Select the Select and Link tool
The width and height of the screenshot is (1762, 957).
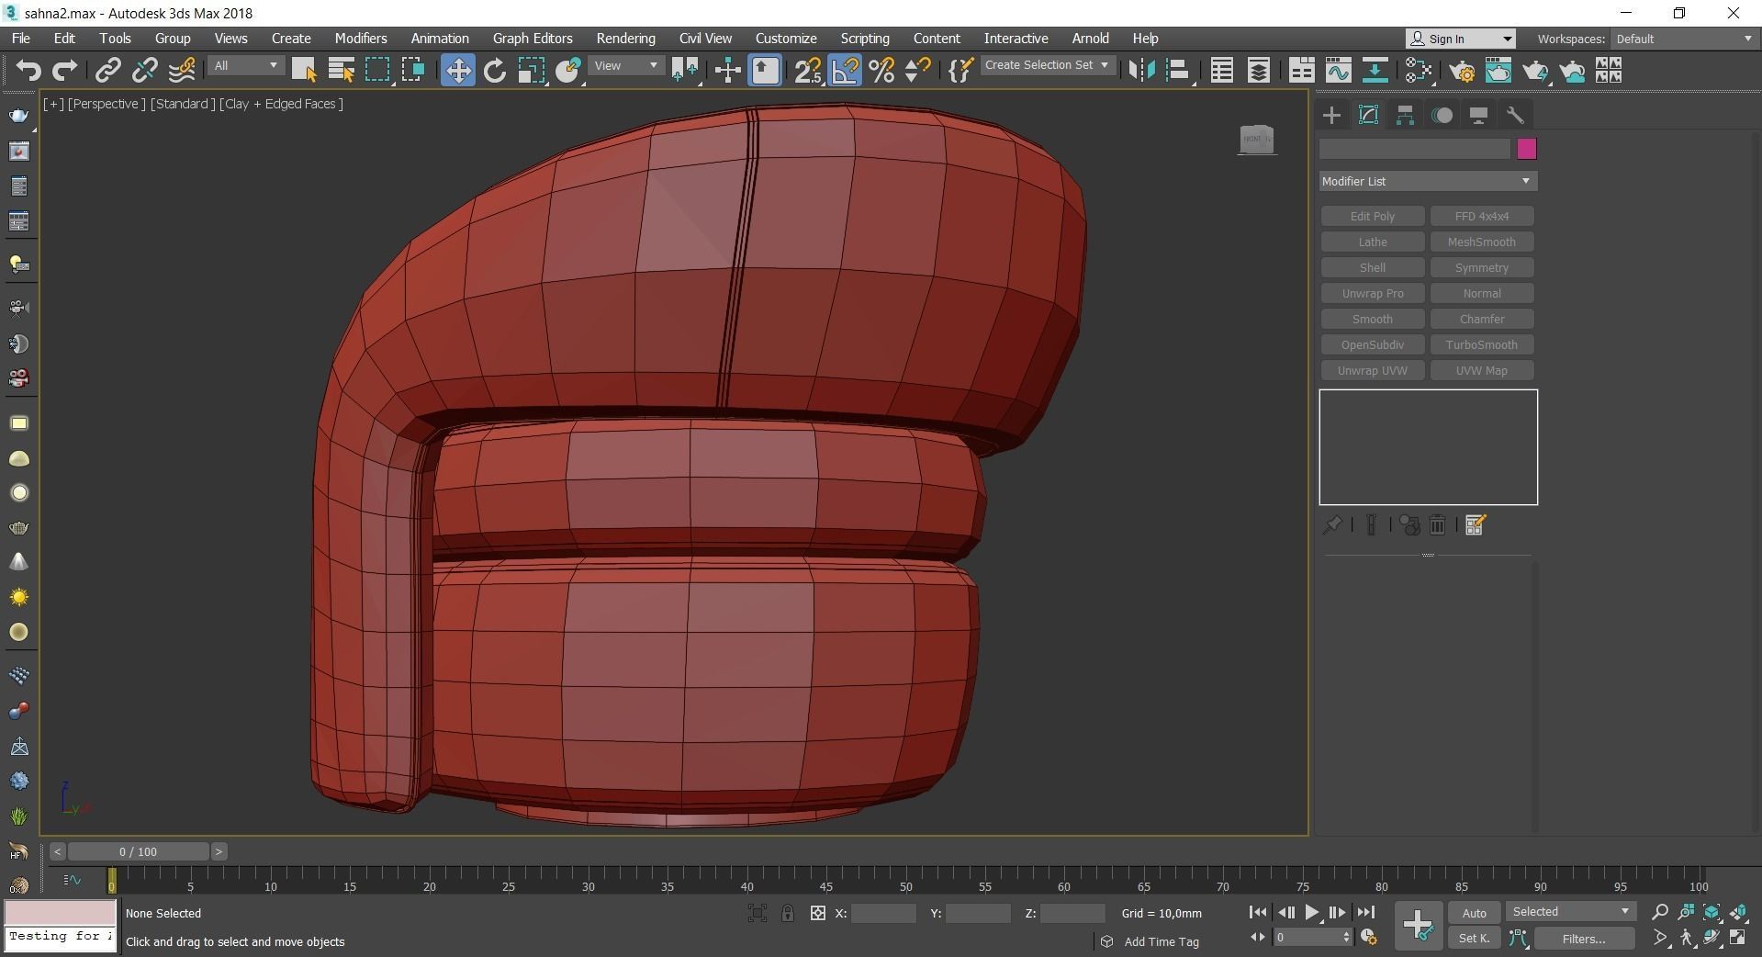(108, 71)
